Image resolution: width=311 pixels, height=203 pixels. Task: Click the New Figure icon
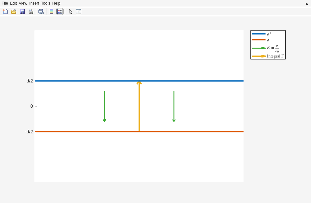tap(5, 11)
